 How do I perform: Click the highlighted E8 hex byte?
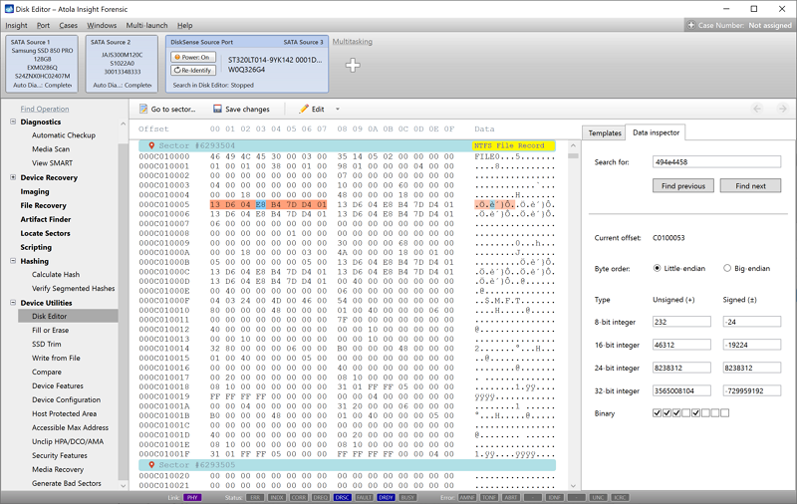click(x=260, y=204)
